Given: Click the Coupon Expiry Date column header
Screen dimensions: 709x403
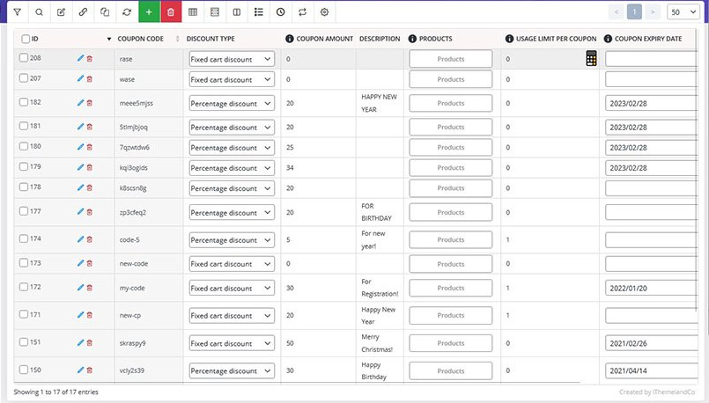Looking at the screenshot, I should pos(647,39).
